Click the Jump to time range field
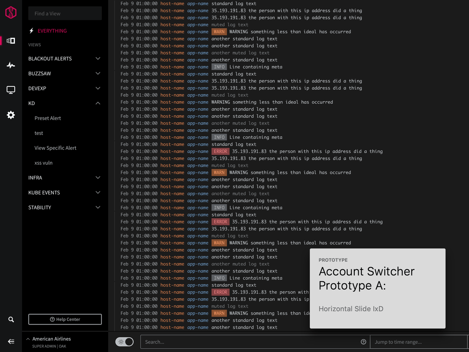469x352 pixels. [418, 342]
